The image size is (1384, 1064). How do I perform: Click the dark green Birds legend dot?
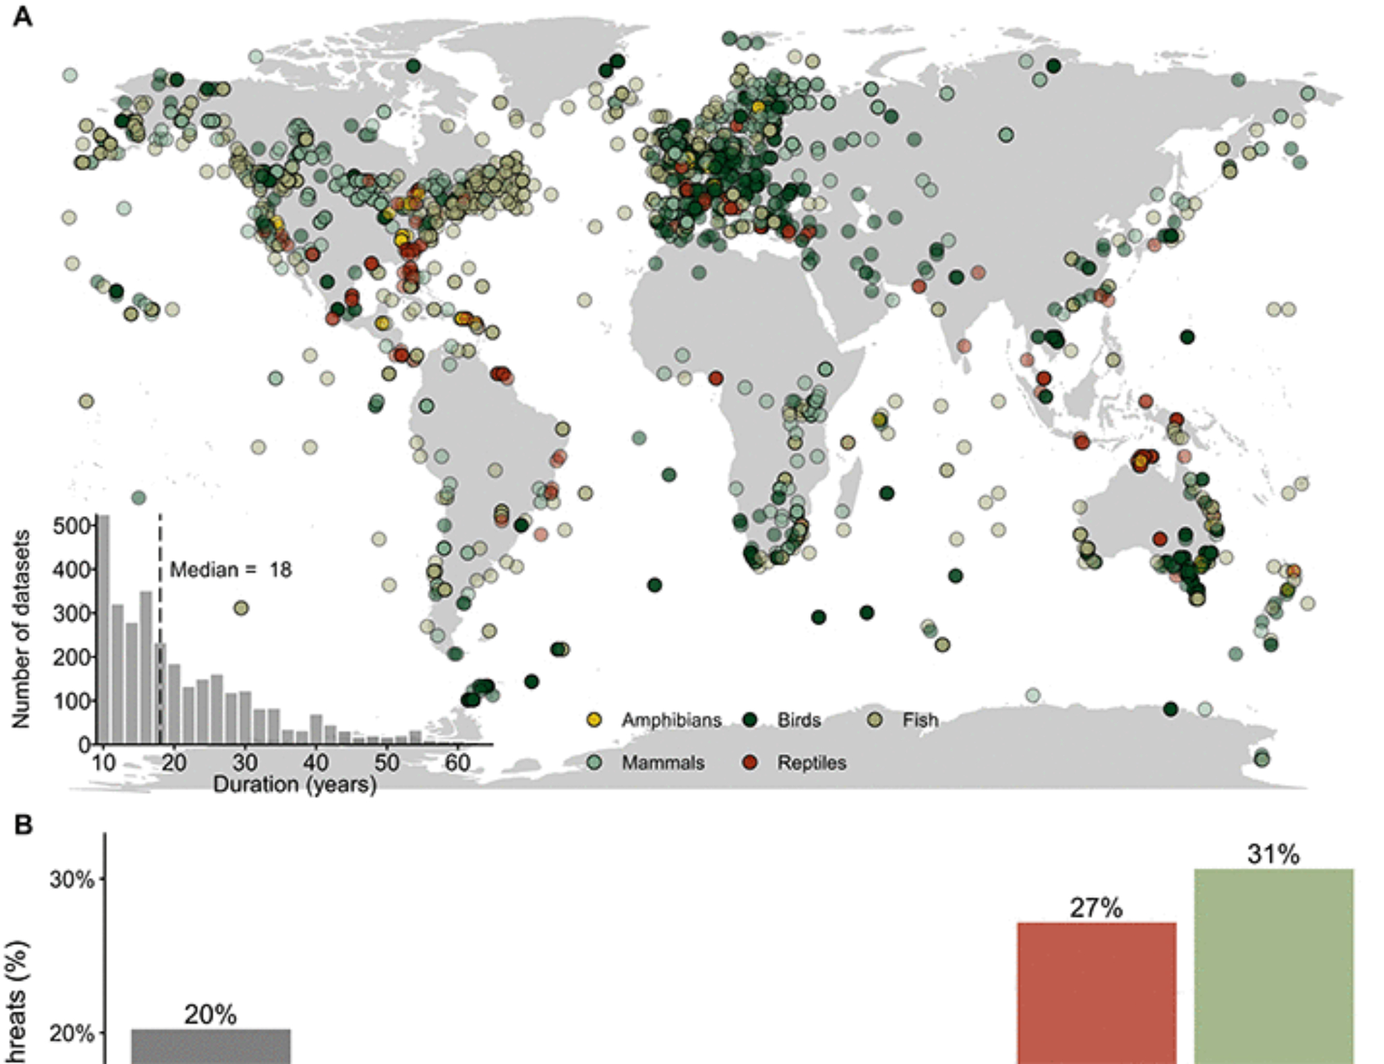point(749,719)
